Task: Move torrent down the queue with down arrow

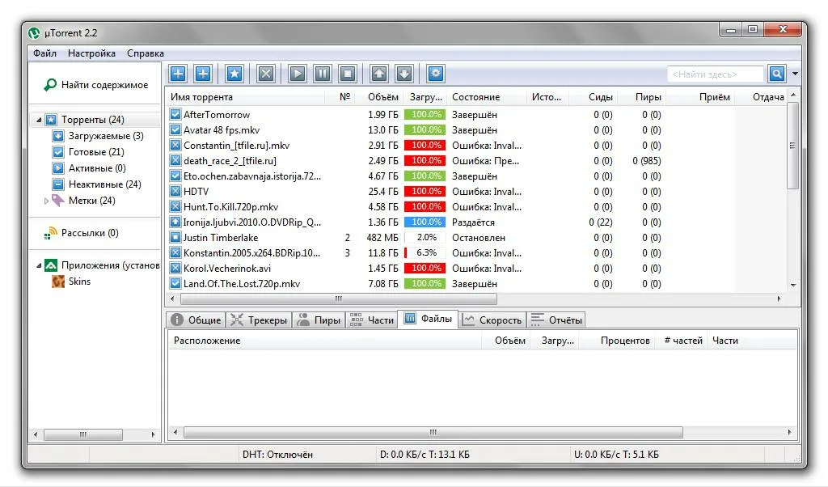Action: [404, 74]
